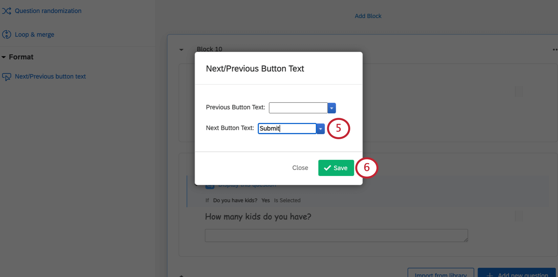Click the Loop & merge circular arrow icon

[x=7, y=34]
